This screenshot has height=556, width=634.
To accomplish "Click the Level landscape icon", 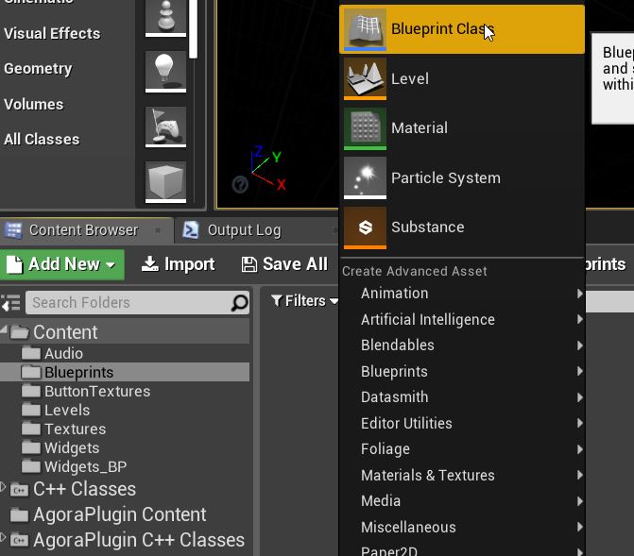I will (x=365, y=78).
